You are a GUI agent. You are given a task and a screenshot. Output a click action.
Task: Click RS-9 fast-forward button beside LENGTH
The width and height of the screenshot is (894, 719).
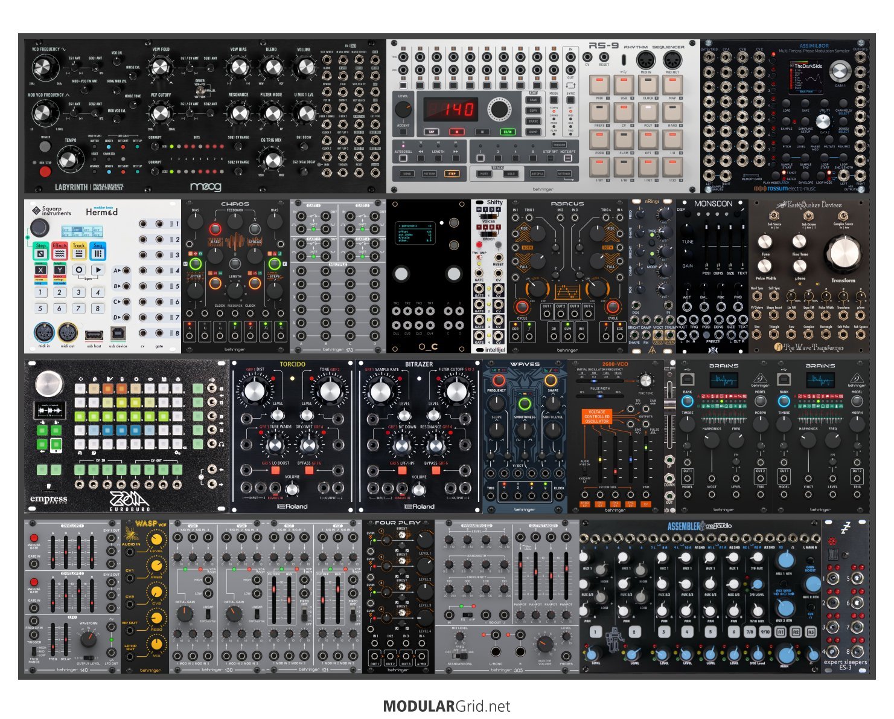tap(456, 158)
